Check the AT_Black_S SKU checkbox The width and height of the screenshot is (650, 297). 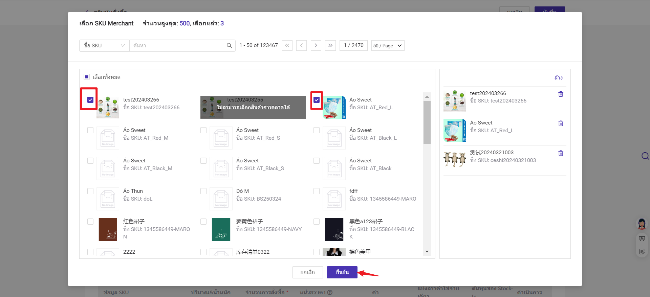click(x=203, y=161)
